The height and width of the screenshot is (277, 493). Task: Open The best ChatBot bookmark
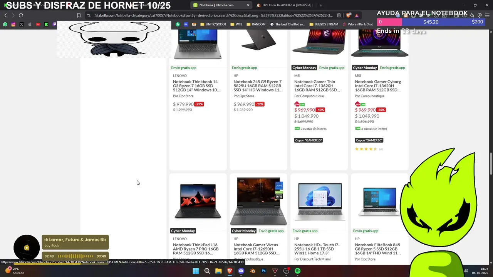287,24
